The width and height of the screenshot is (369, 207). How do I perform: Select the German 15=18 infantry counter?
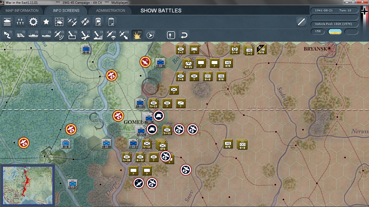point(160,63)
